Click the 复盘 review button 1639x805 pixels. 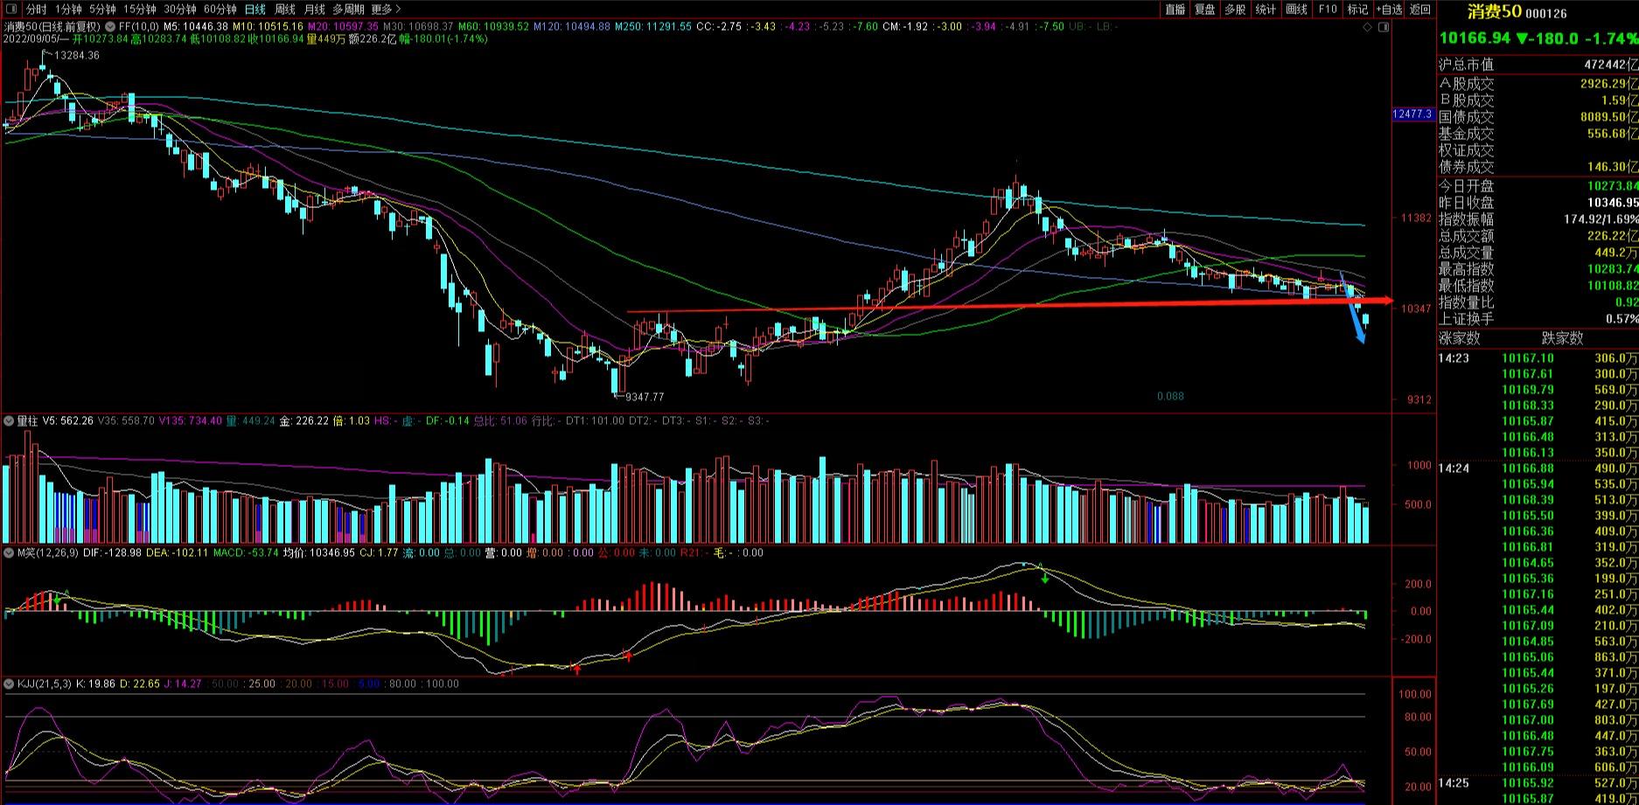[1205, 10]
